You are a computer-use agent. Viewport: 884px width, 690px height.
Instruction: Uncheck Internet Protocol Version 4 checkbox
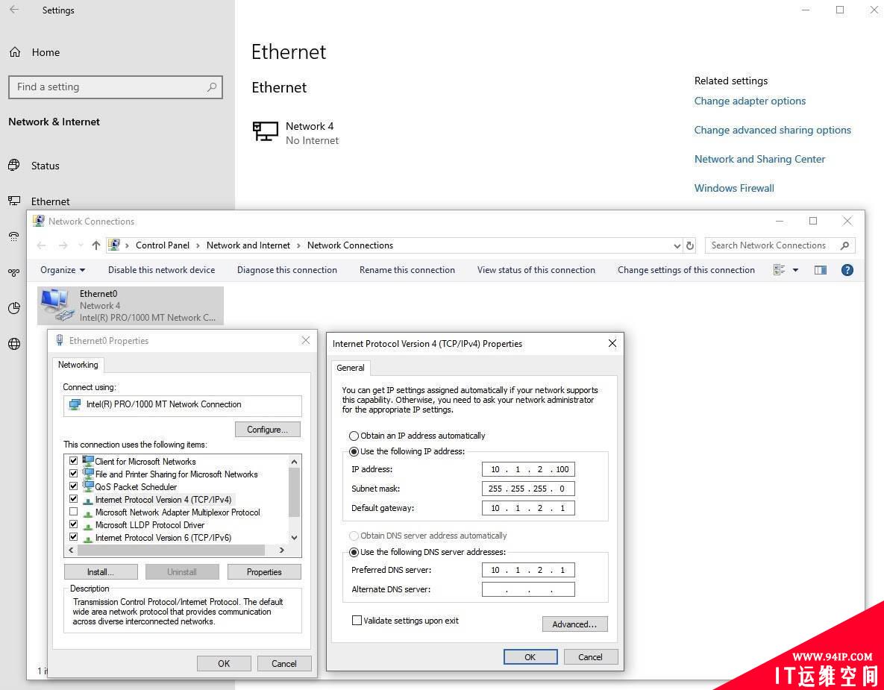[73, 499]
